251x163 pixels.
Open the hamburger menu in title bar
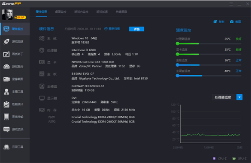pos(231,4)
